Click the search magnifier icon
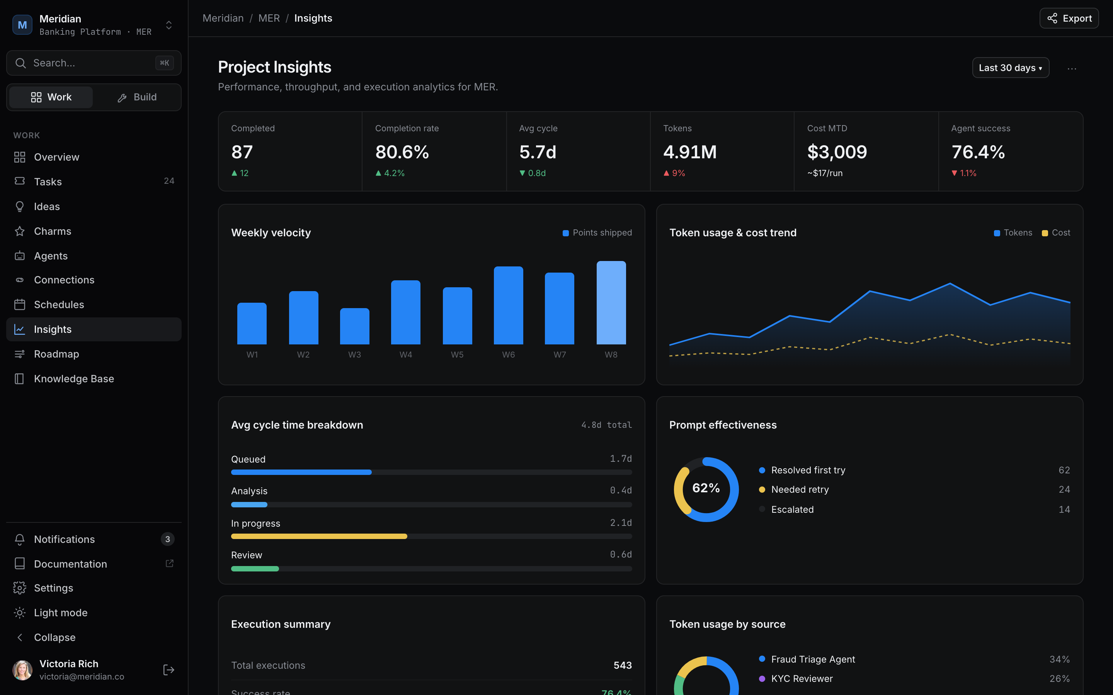 [x=20, y=63]
